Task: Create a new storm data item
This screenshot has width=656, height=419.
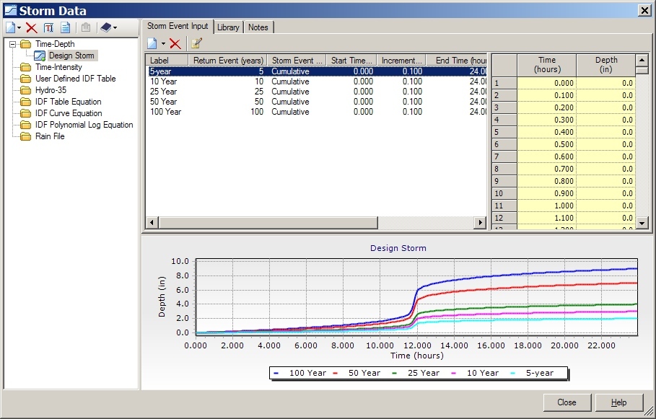Action: [x=10, y=27]
